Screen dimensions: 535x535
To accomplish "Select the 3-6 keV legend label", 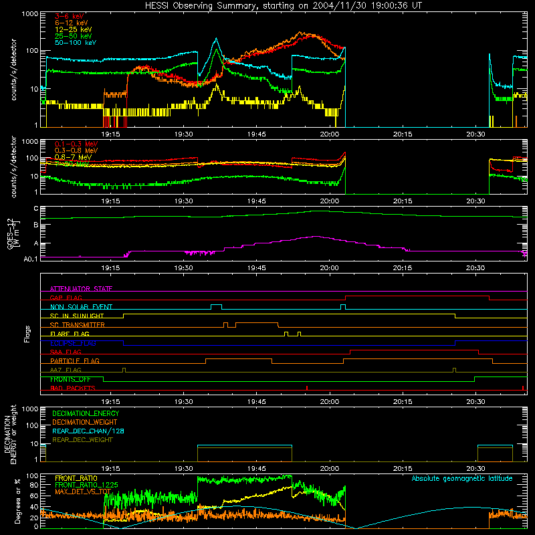I will coord(70,16).
